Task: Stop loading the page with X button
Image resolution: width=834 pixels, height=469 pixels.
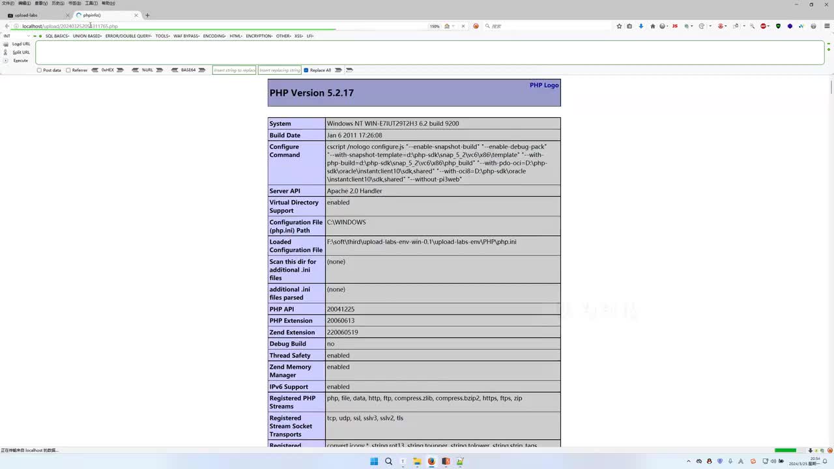Action: coord(463,26)
